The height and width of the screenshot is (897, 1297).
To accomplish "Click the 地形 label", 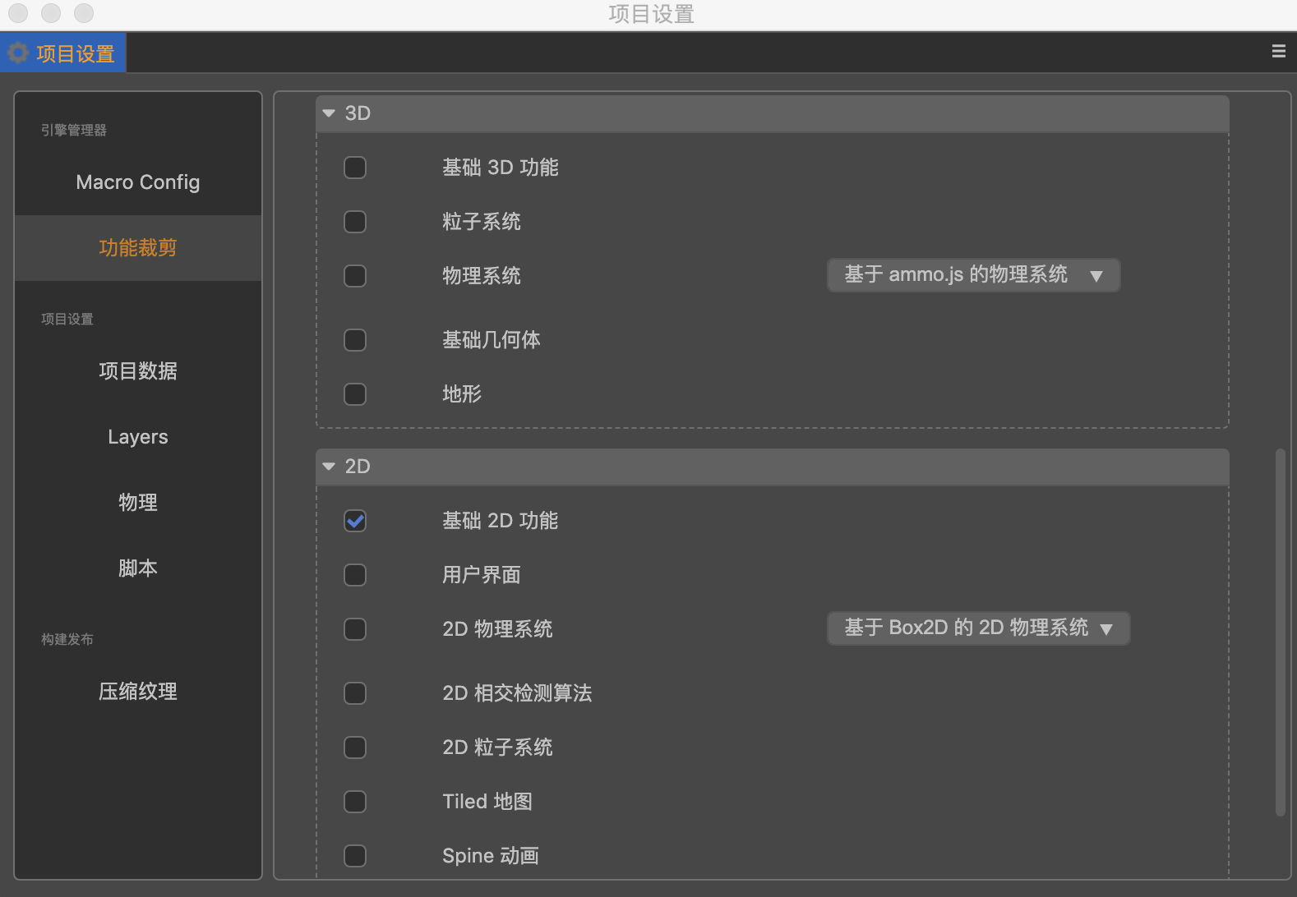I will click(462, 394).
